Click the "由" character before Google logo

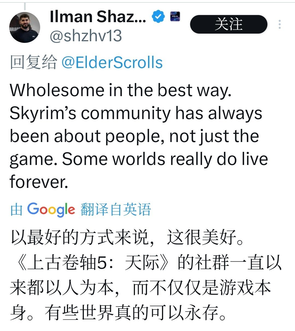pos(16,210)
